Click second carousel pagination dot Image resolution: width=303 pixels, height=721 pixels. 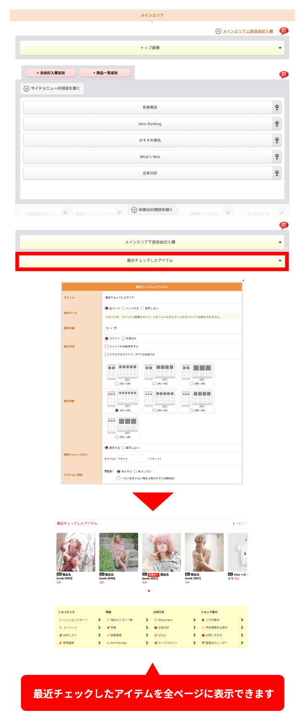click(x=153, y=591)
